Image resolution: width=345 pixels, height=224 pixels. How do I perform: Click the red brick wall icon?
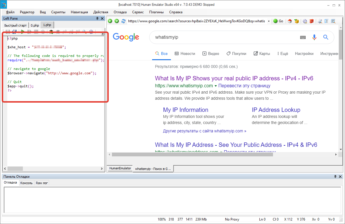click(x=311, y=21)
